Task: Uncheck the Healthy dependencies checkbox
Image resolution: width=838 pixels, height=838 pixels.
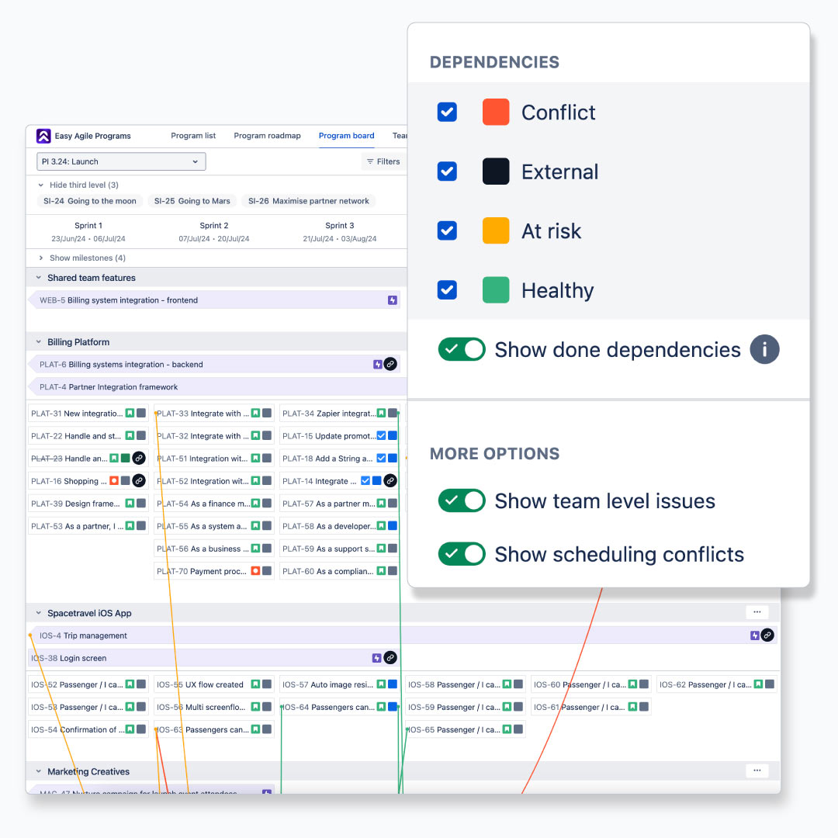Action: (x=447, y=290)
